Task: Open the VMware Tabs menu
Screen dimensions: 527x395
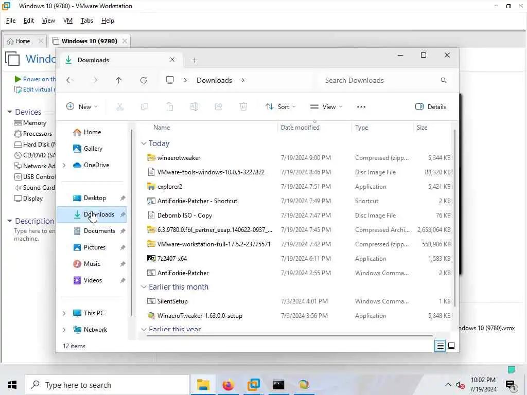Action: point(86,21)
